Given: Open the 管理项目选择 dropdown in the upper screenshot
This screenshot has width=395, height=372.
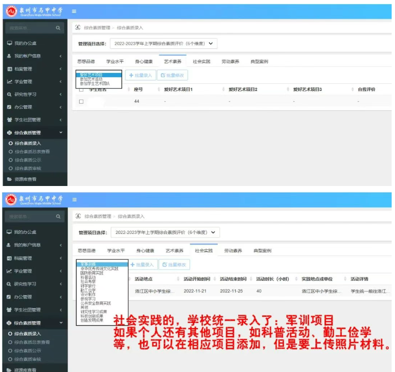Looking at the screenshot, I should 163,44.
